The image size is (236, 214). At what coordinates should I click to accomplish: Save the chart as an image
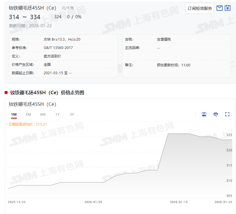204,114
